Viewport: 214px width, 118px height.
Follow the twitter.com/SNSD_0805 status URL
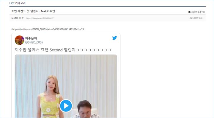[x=48, y=29]
